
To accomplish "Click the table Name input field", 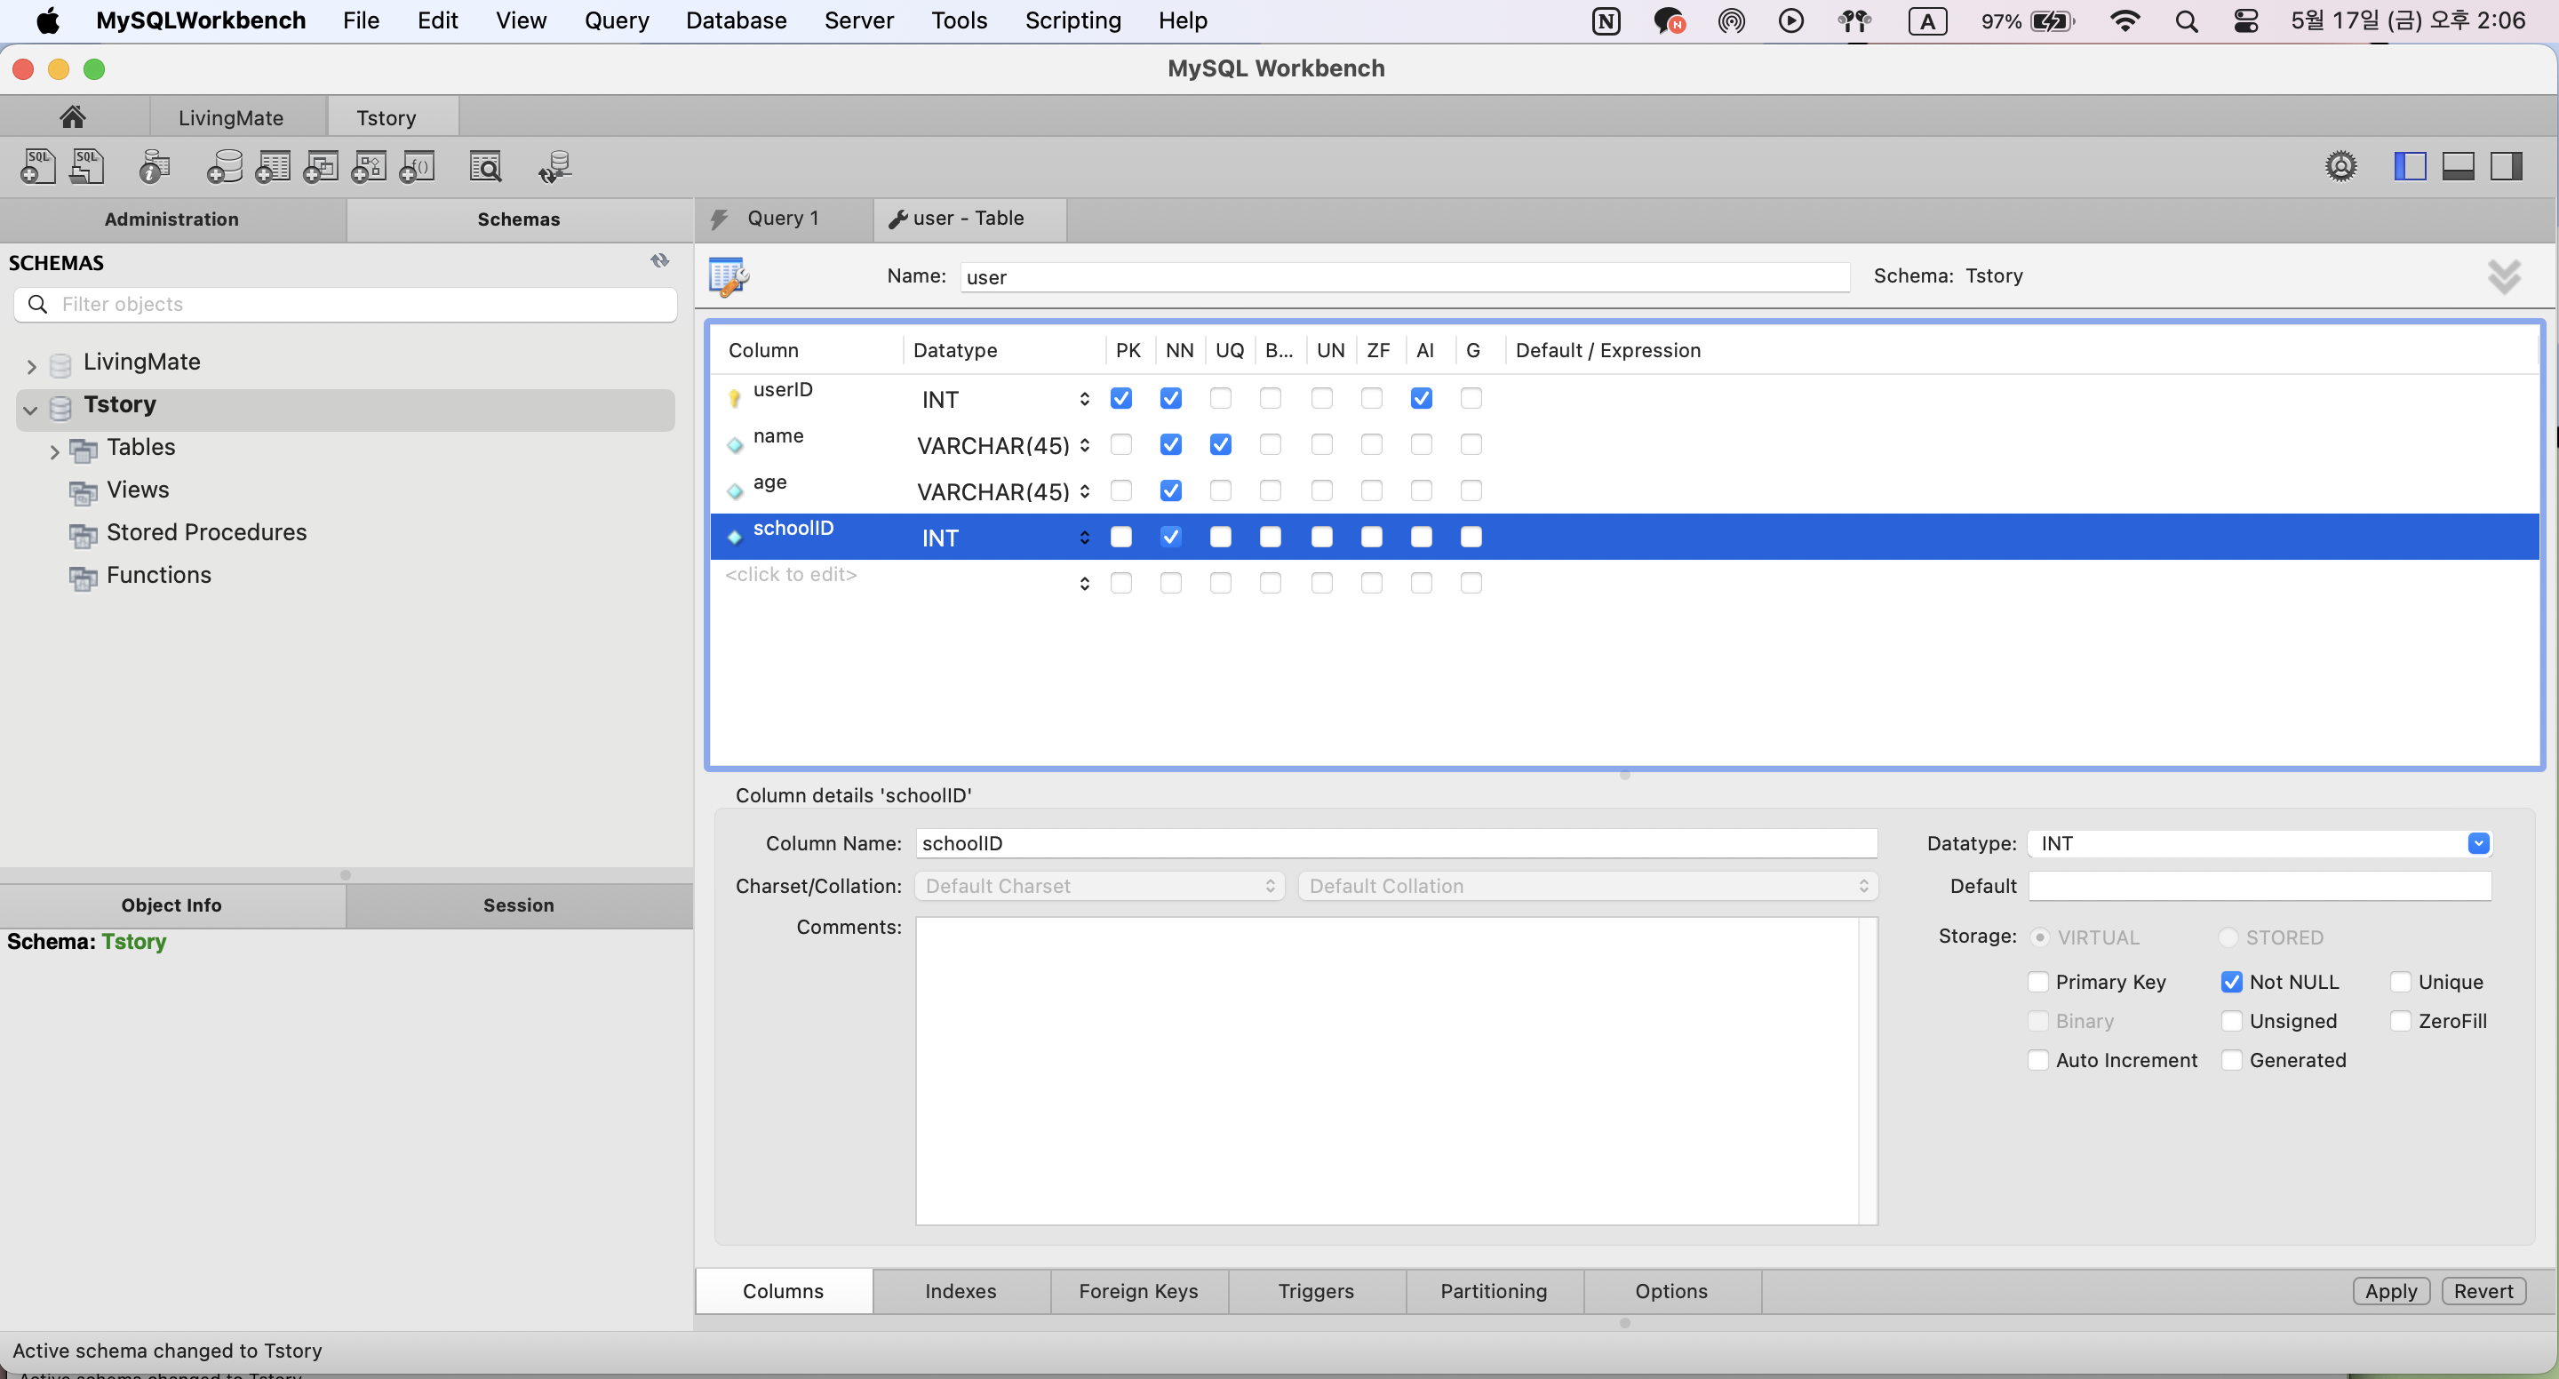I will point(1405,276).
